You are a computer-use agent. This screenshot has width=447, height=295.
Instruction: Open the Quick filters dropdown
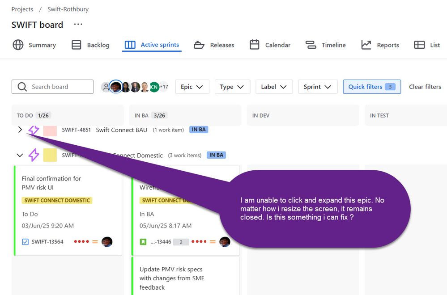point(372,87)
